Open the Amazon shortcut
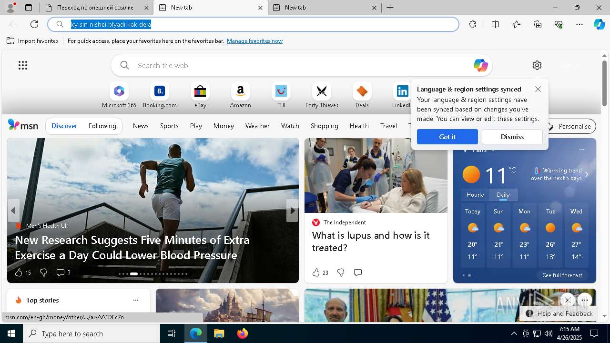 point(240,95)
